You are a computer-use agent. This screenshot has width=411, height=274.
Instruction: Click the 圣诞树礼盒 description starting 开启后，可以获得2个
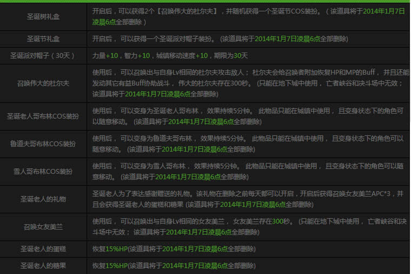pos(248,17)
